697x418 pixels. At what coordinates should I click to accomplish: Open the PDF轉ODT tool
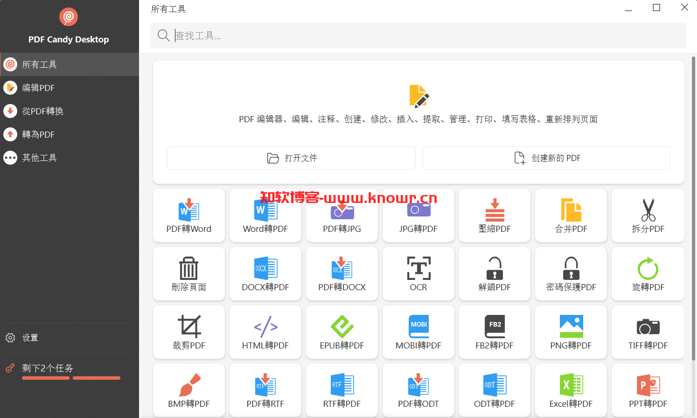[x=418, y=390]
